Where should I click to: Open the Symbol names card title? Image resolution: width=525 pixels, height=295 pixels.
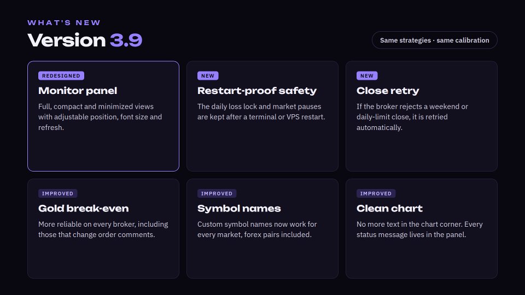pyautogui.click(x=239, y=208)
